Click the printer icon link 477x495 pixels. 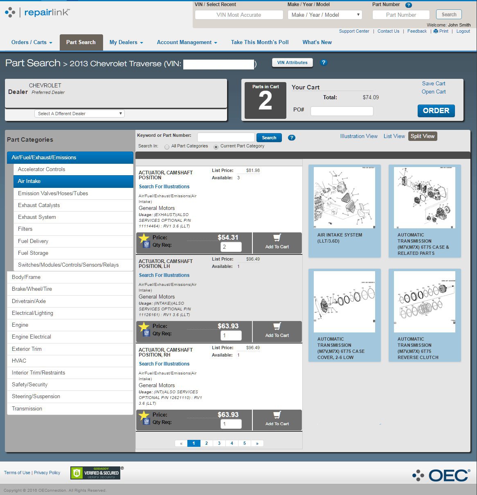coord(436,31)
